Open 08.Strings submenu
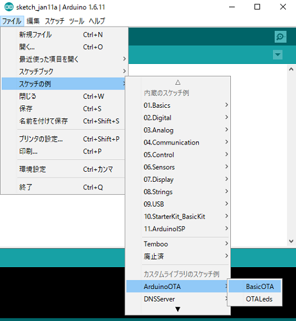Viewport: 296px width, 321px height. (x=178, y=192)
